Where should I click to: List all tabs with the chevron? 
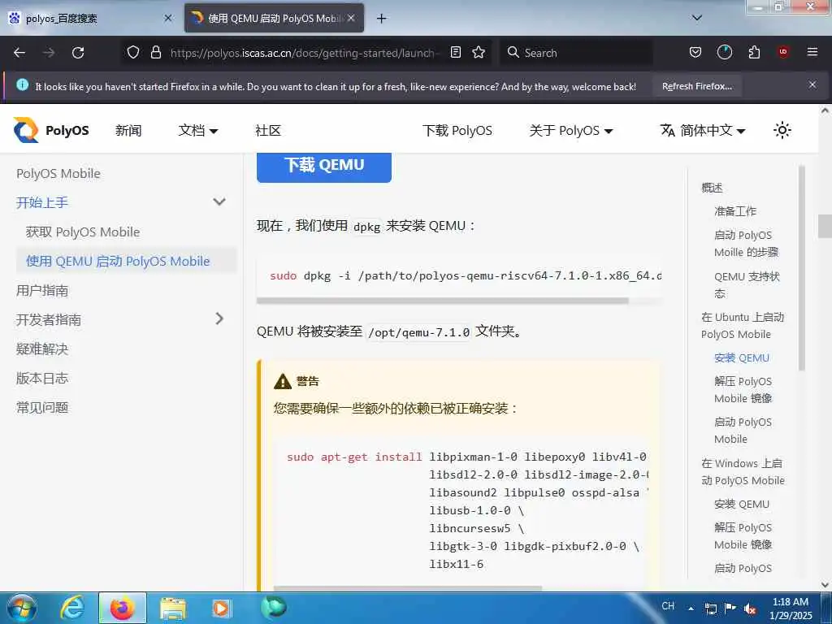(x=697, y=18)
